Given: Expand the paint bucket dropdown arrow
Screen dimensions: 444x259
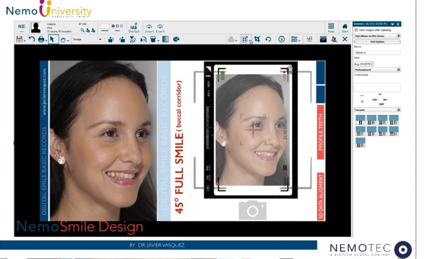Looking at the screenshot, I should tap(158, 41).
